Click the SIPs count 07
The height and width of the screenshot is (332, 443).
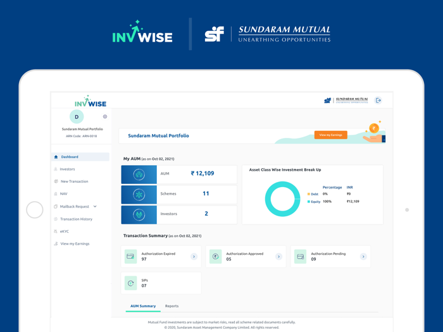click(x=144, y=286)
